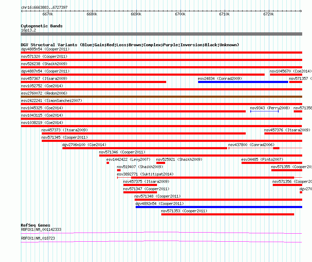Screen dimensions: 312x262
Task: Select the small esv1442422 (Levy2007) red block
Action: [108, 163]
